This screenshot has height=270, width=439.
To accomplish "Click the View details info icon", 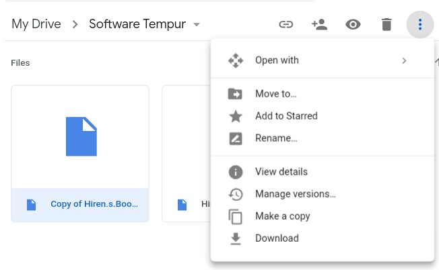I will [x=236, y=172].
